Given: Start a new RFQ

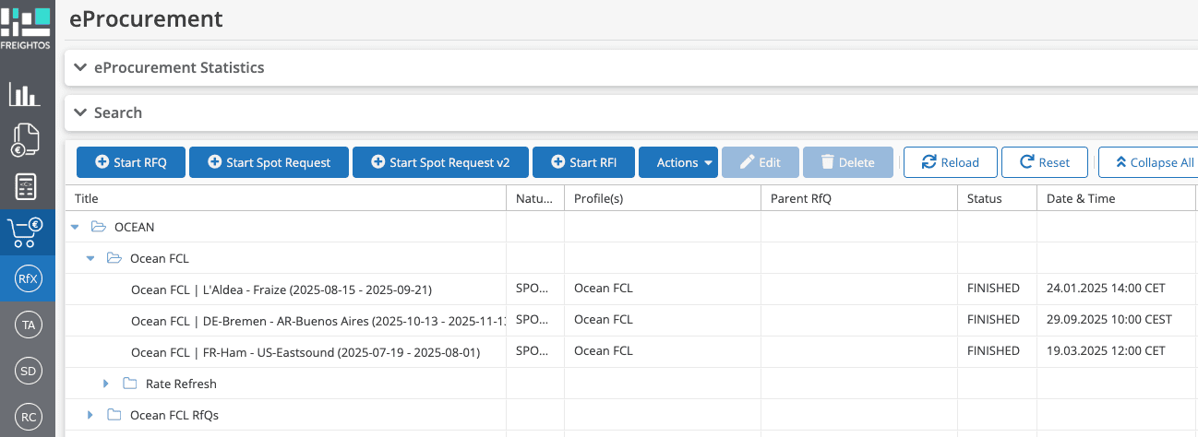Looking at the screenshot, I should [x=131, y=162].
